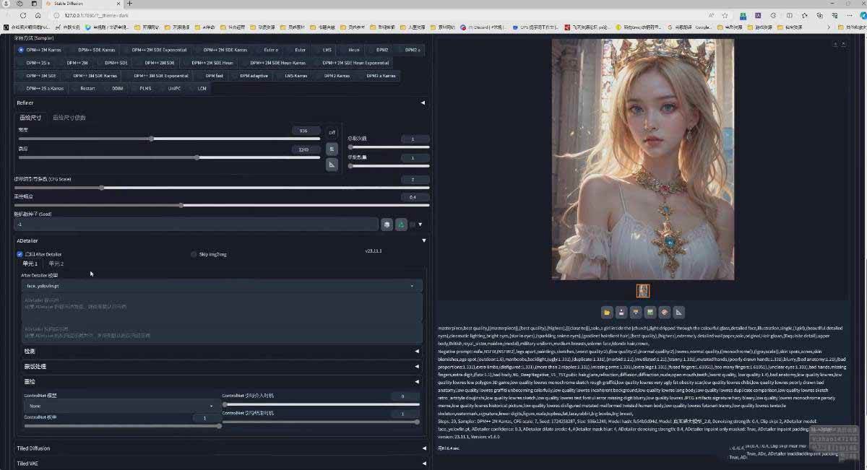The width and height of the screenshot is (867, 470).
Task: Click the generated image thumbnail below the preview
Action: (x=643, y=290)
